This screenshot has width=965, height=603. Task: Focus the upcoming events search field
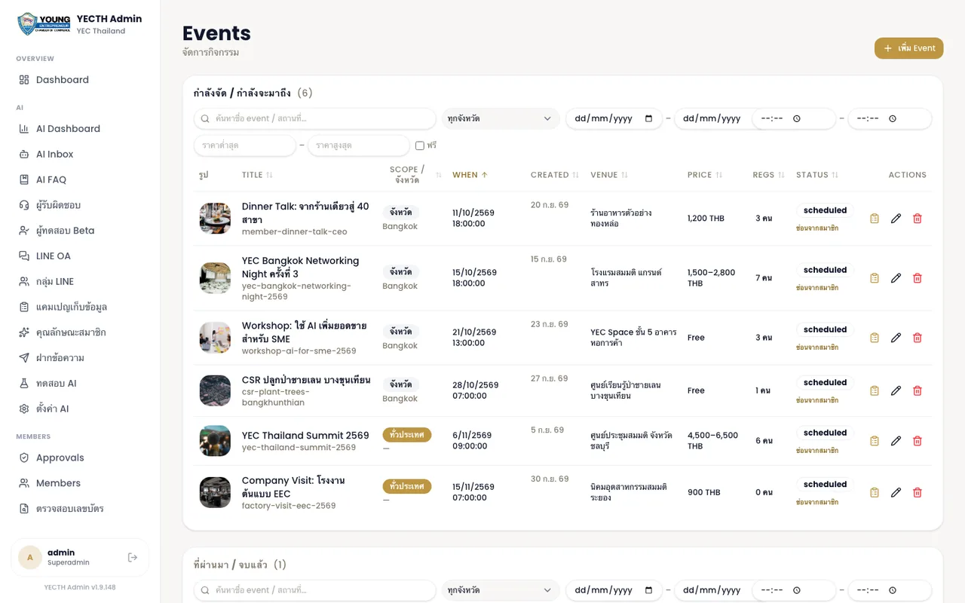click(315, 118)
